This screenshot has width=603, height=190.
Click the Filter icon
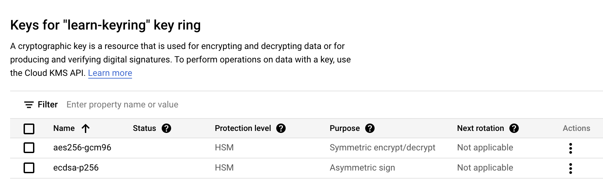tap(29, 105)
